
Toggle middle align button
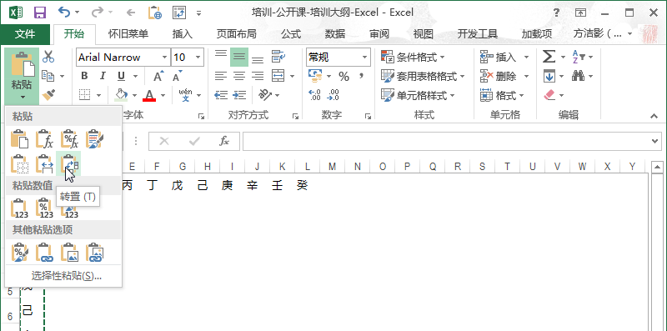click(239, 57)
